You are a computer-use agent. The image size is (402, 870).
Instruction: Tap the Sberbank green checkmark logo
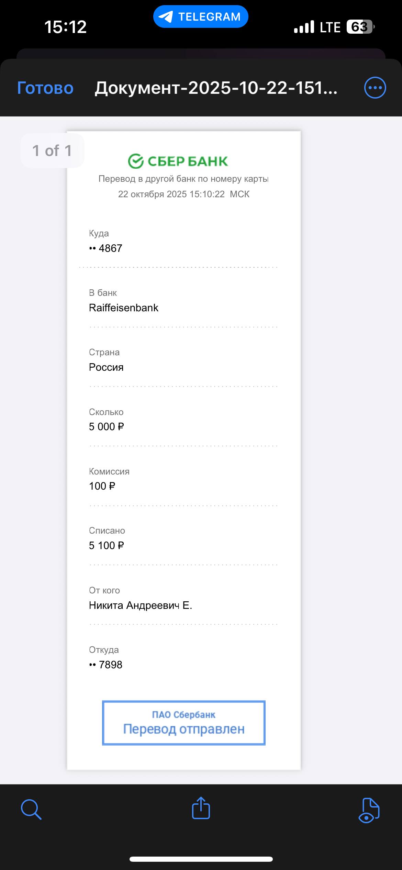click(136, 161)
